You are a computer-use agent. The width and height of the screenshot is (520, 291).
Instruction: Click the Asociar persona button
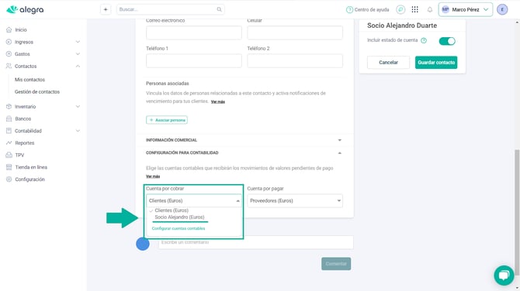click(167, 120)
